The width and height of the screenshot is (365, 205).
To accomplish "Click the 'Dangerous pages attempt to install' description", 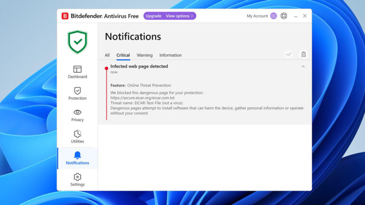I will [x=207, y=111].
